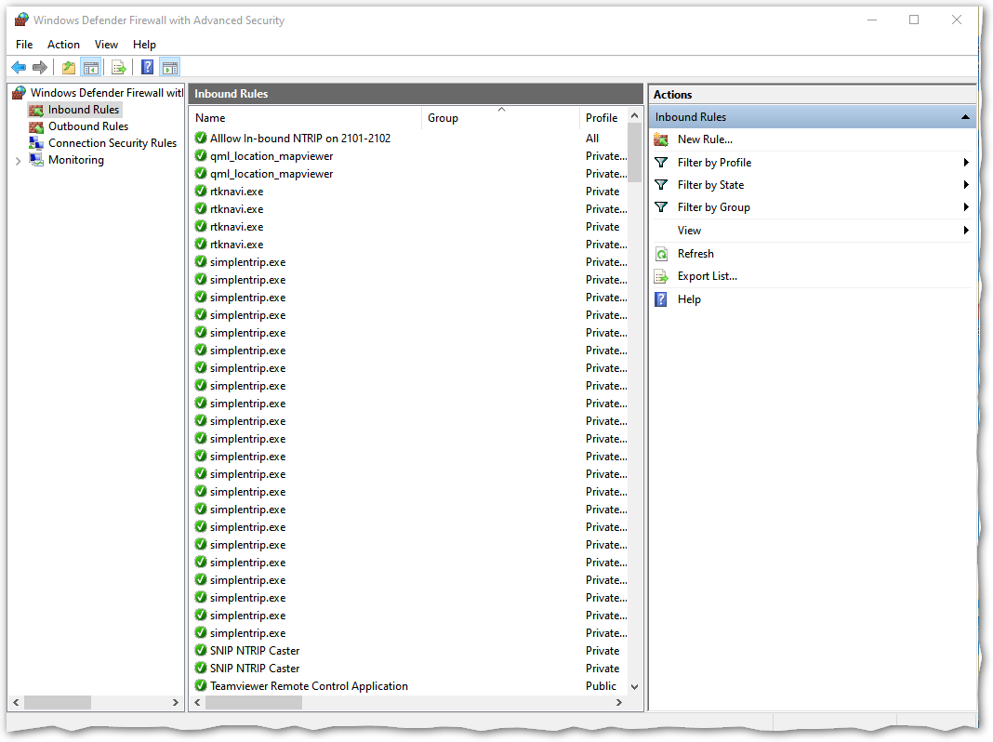This screenshot has height=742, width=993.
Task: Open the Filter by Group submenu arrow
Action: [966, 207]
